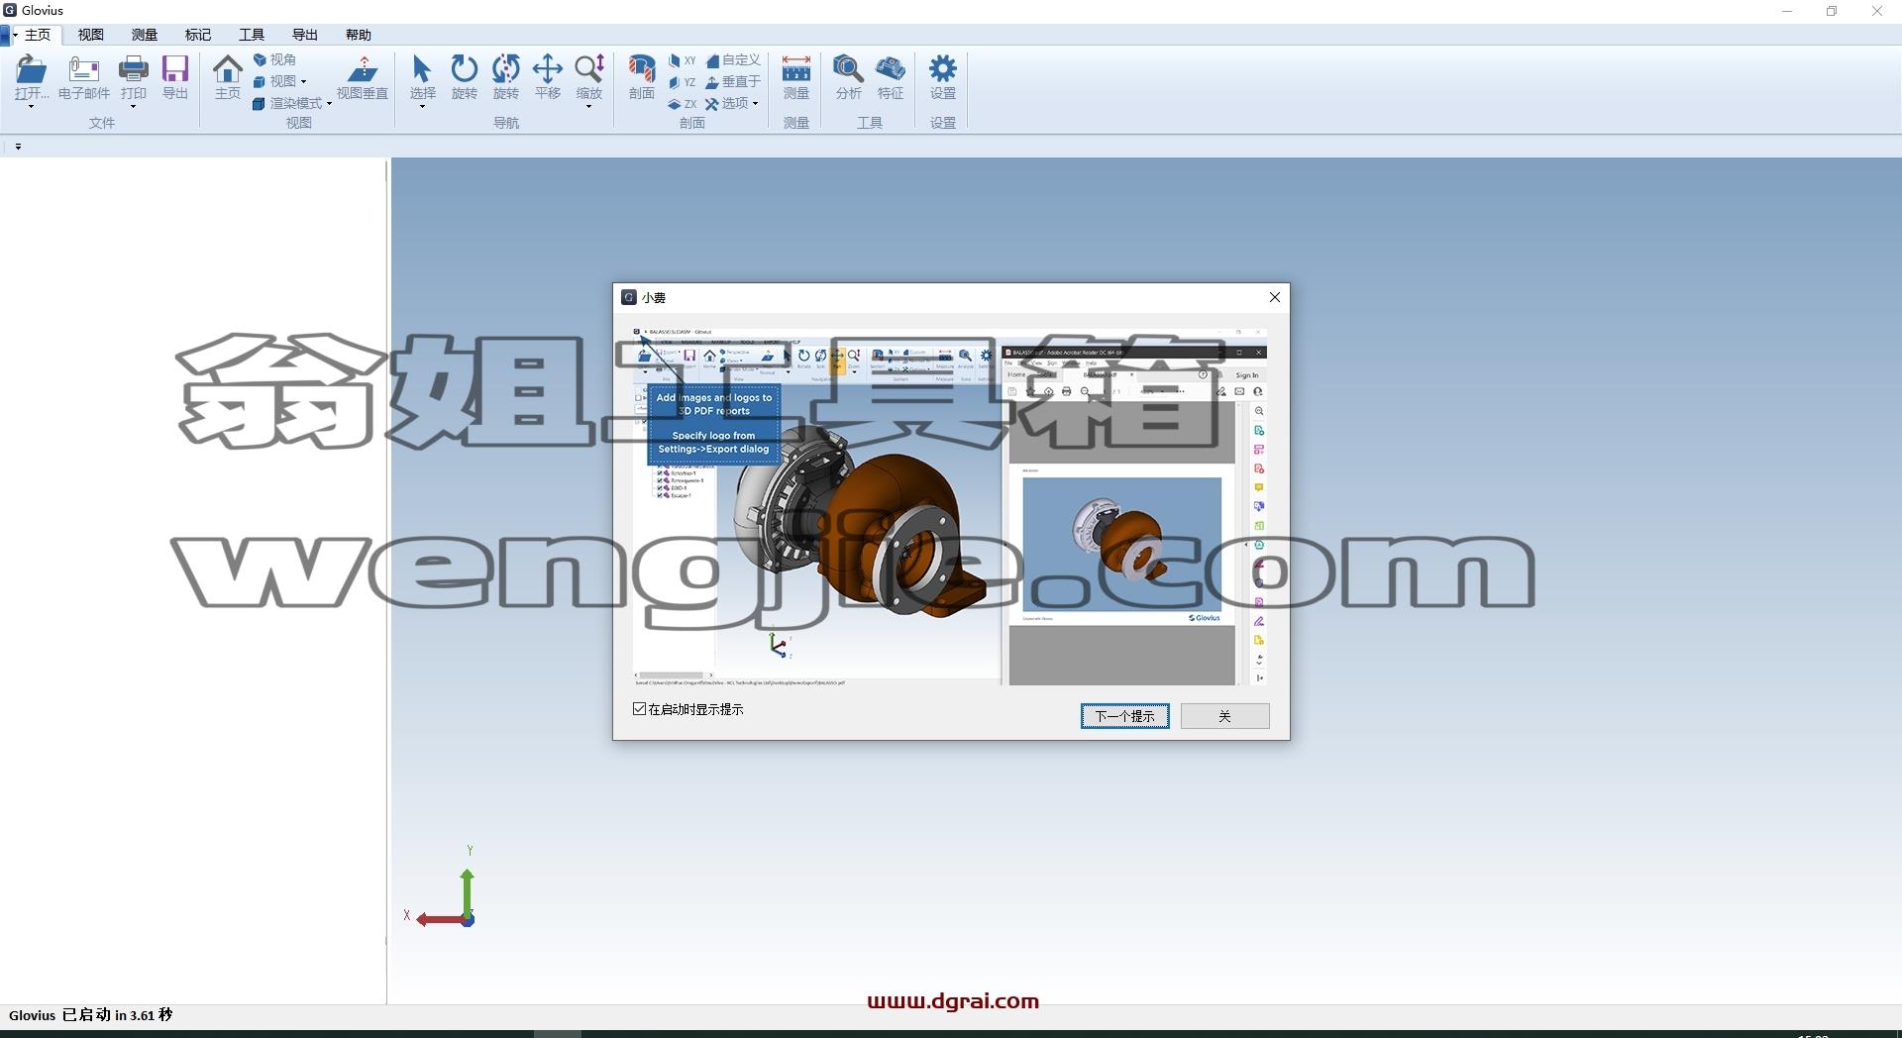Click the 关 button in dialog

coord(1224,716)
